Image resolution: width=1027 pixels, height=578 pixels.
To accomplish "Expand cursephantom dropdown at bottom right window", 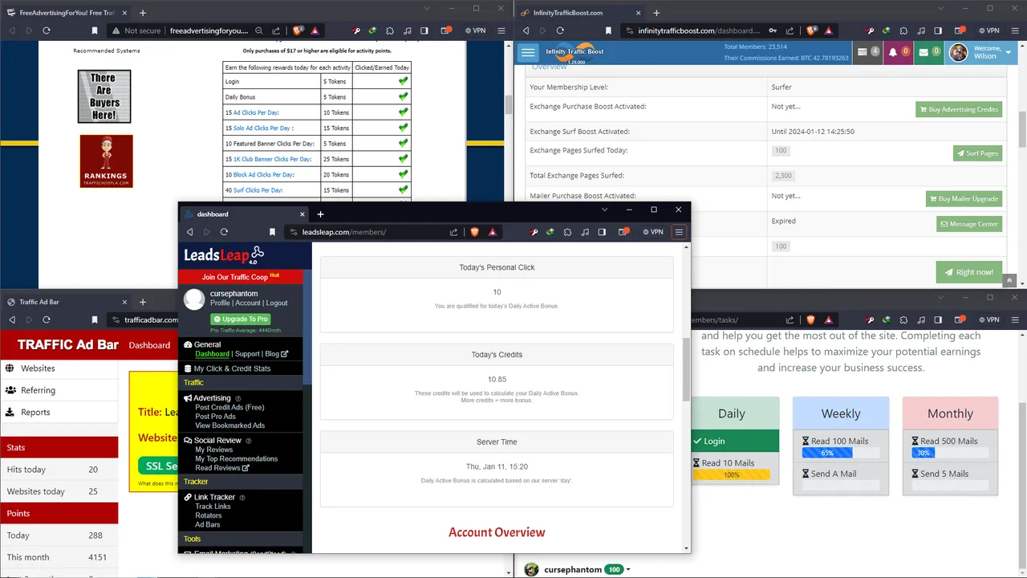I will tap(628, 570).
